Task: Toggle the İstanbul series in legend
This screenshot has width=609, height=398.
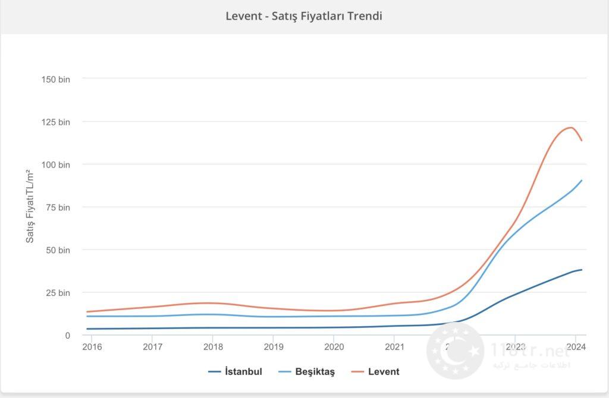Action: (x=243, y=372)
